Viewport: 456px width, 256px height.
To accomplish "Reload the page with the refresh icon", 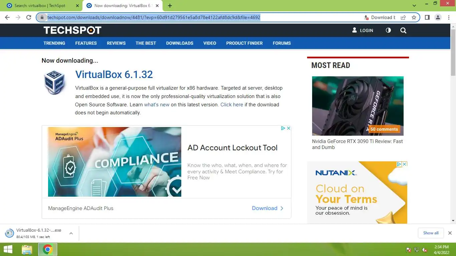I will click(x=29, y=17).
